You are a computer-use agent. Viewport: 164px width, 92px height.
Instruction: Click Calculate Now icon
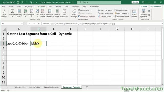tap(149, 11)
